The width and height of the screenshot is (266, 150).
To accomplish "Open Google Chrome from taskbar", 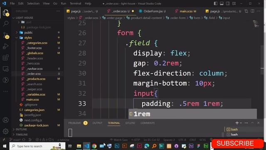I will (94, 146).
